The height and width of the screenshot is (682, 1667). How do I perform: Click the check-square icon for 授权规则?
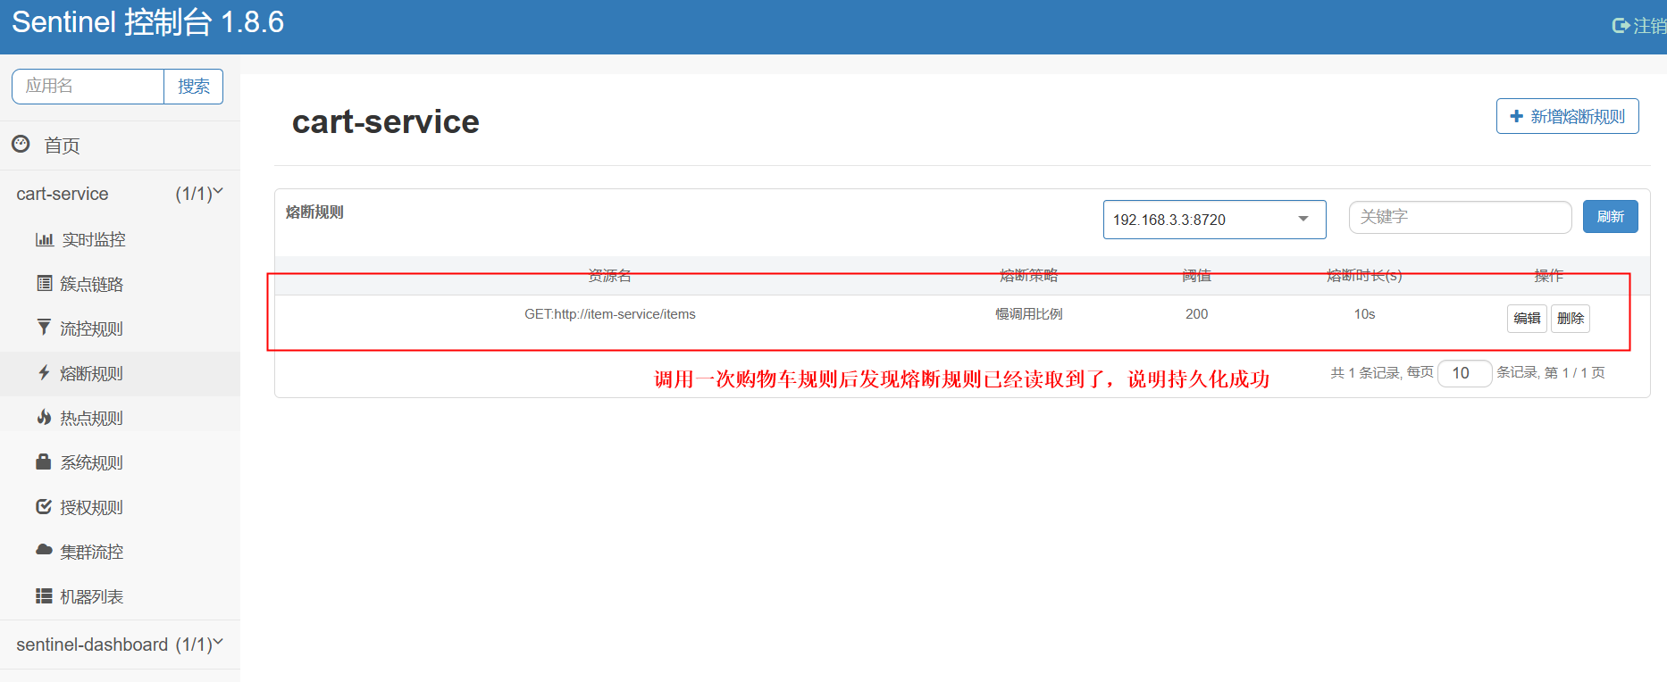[43, 506]
